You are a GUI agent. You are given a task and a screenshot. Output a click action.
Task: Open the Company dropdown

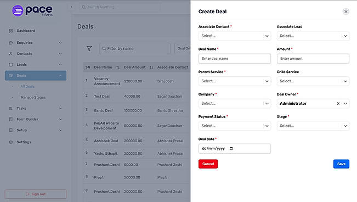[235, 103]
